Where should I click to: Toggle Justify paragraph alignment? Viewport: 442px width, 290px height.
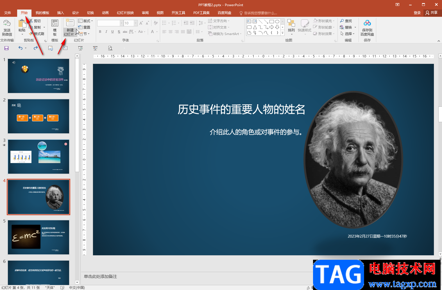coord(183,32)
